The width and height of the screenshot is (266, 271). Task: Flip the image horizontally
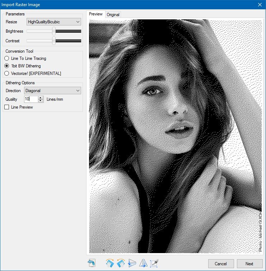pyautogui.click(x=143, y=263)
